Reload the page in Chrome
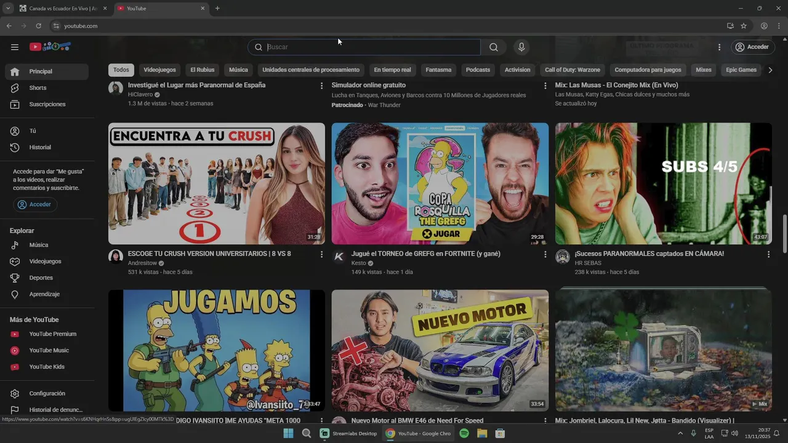 coord(38,26)
